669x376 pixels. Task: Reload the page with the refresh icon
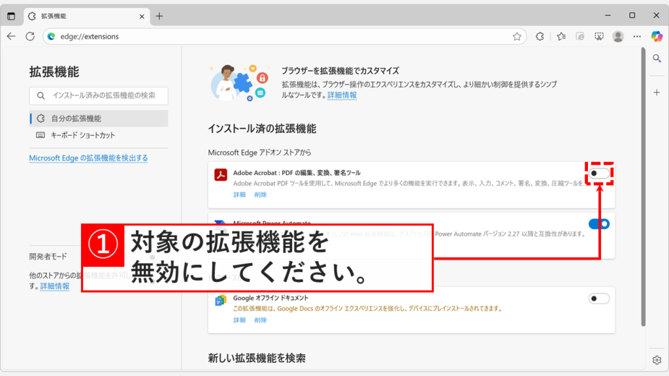pyautogui.click(x=29, y=37)
